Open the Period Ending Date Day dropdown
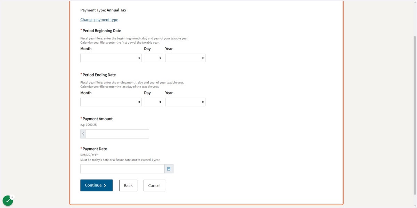Screen dimensions: 417x208 (x=154, y=102)
